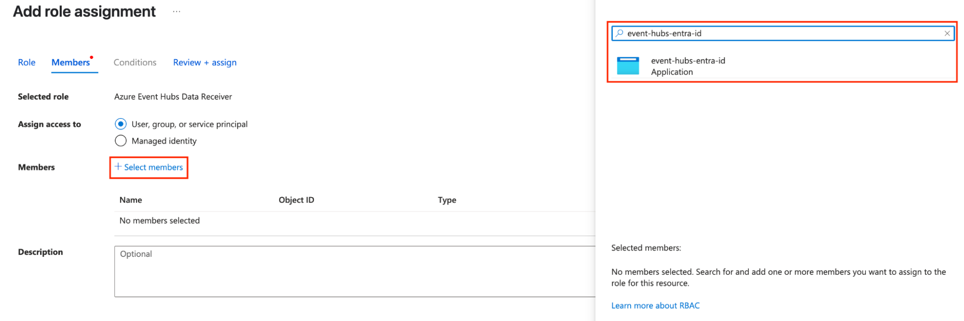The height and width of the screenshot is (321, 964).
Task: Choose User, group, or service principal option
Action: pos(121,124)
